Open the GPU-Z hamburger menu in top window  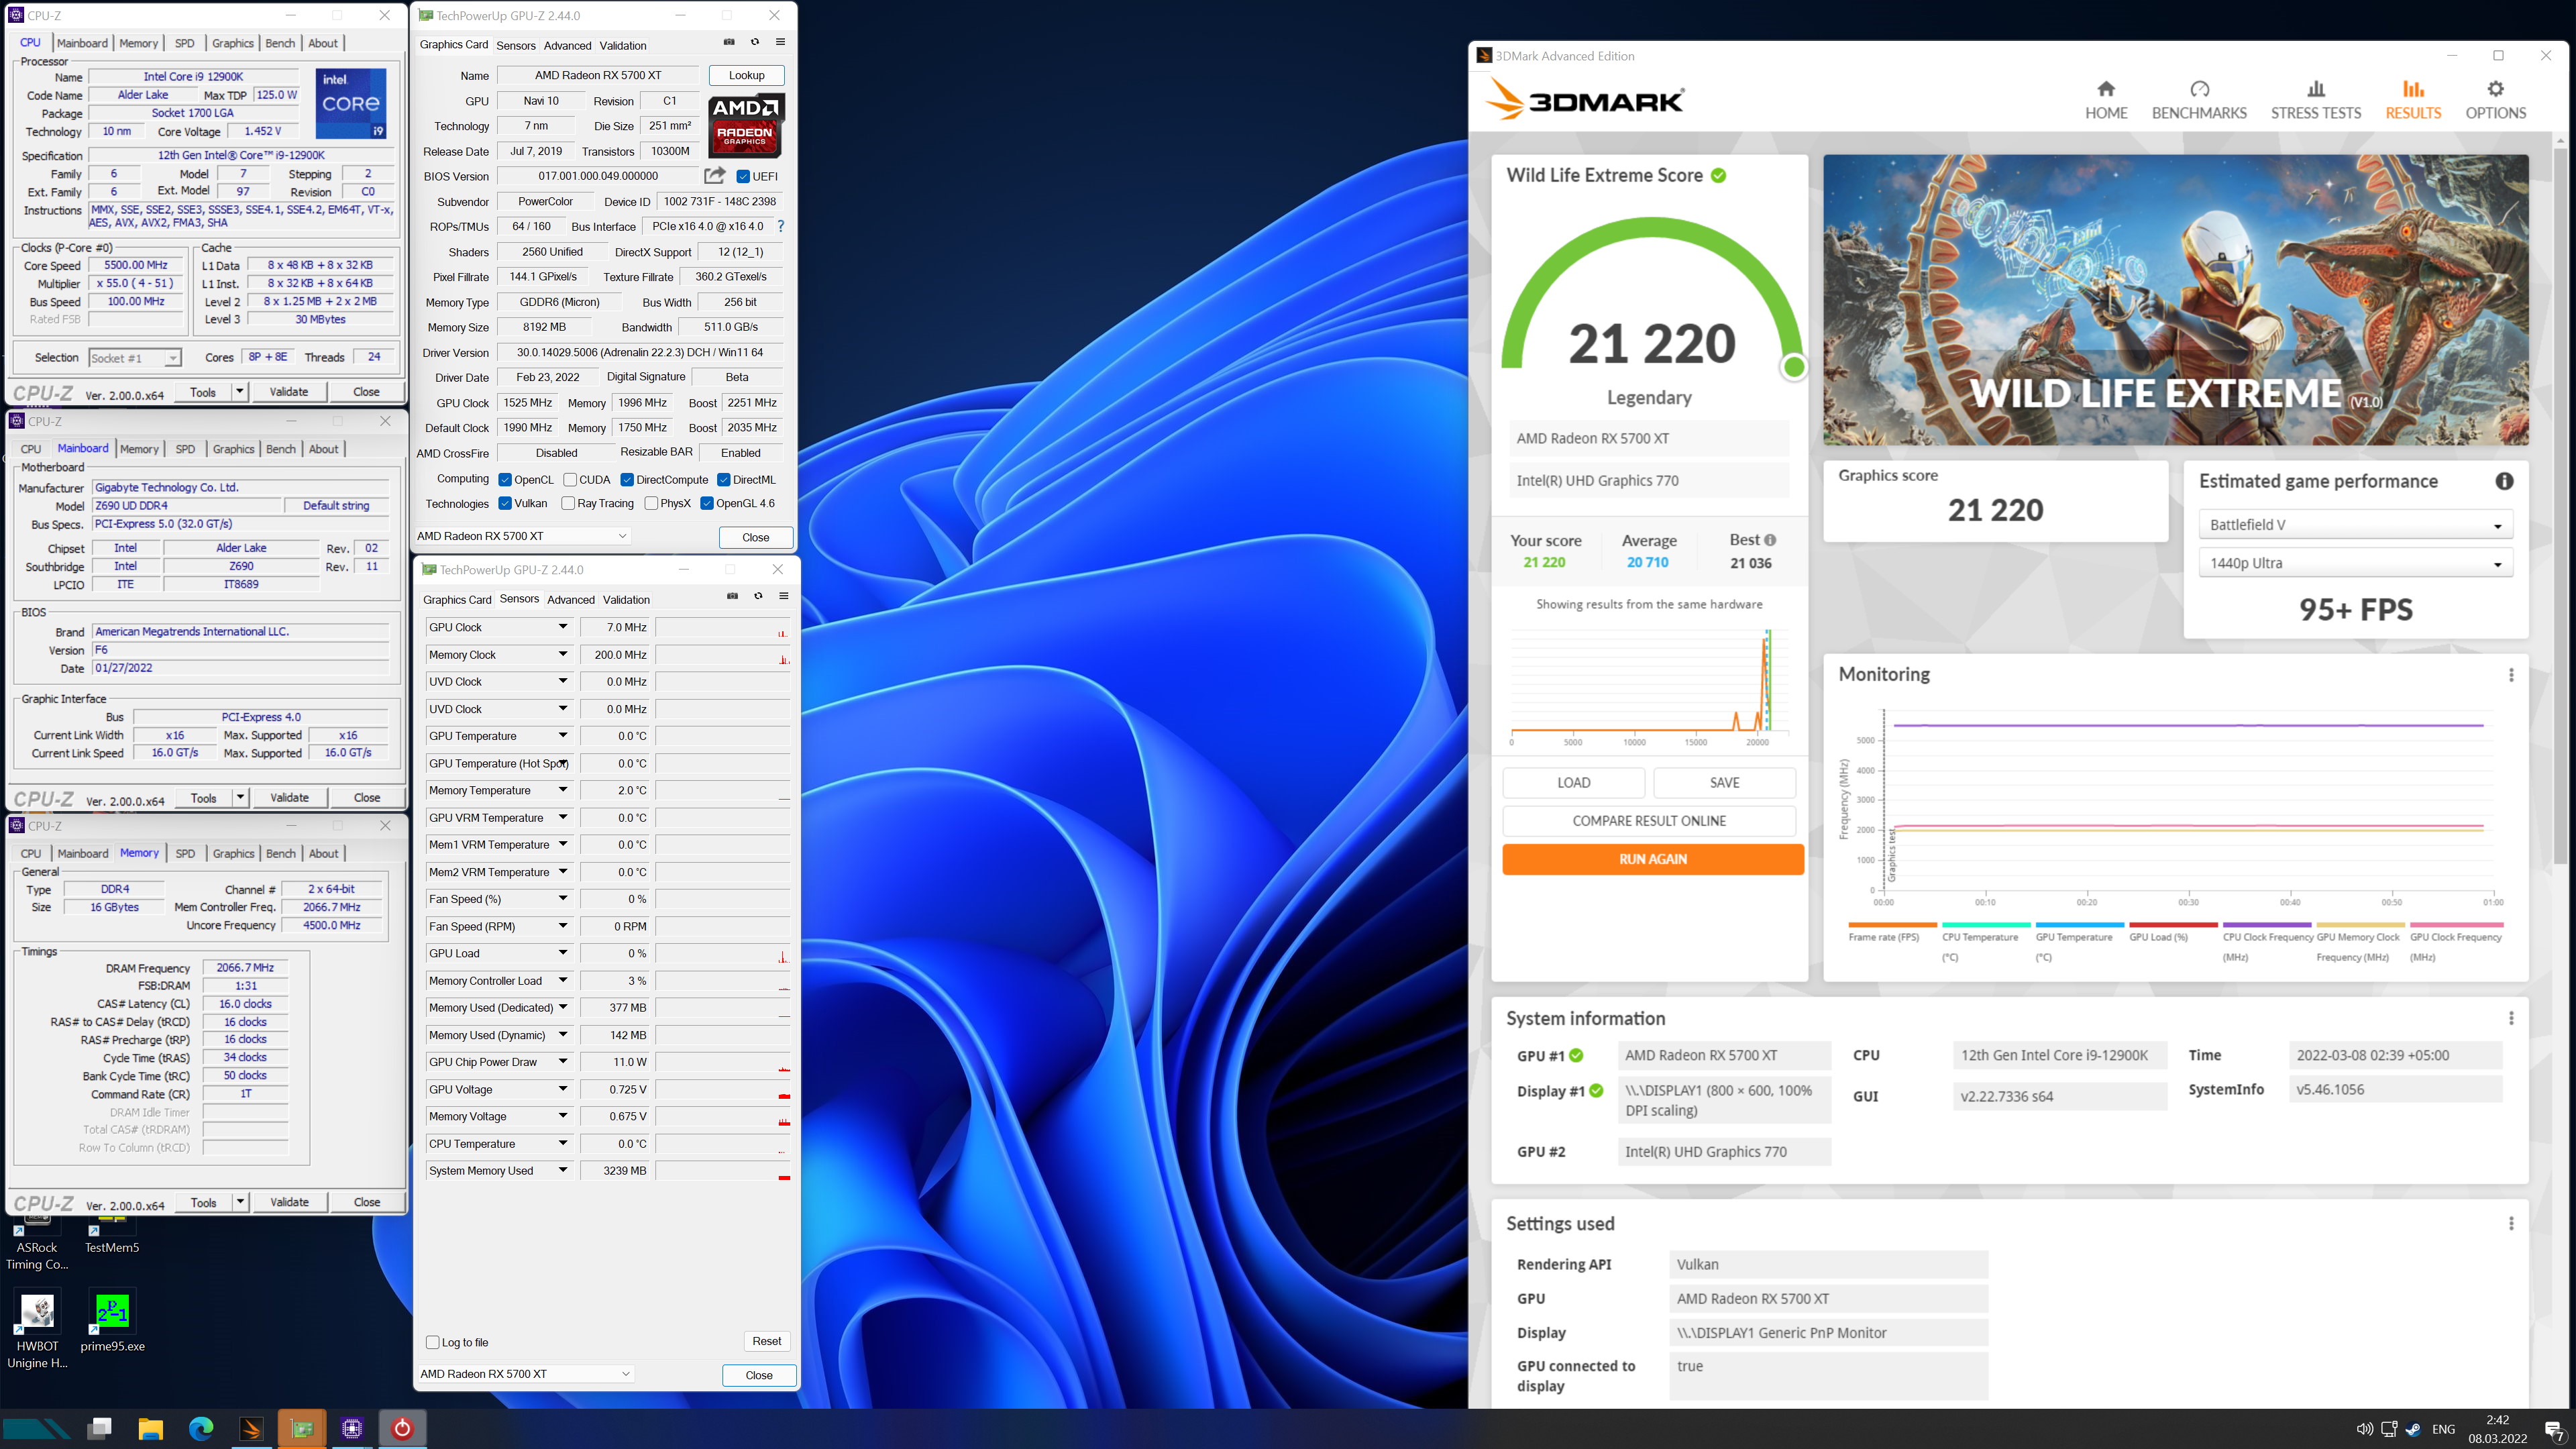click(780, 42)
